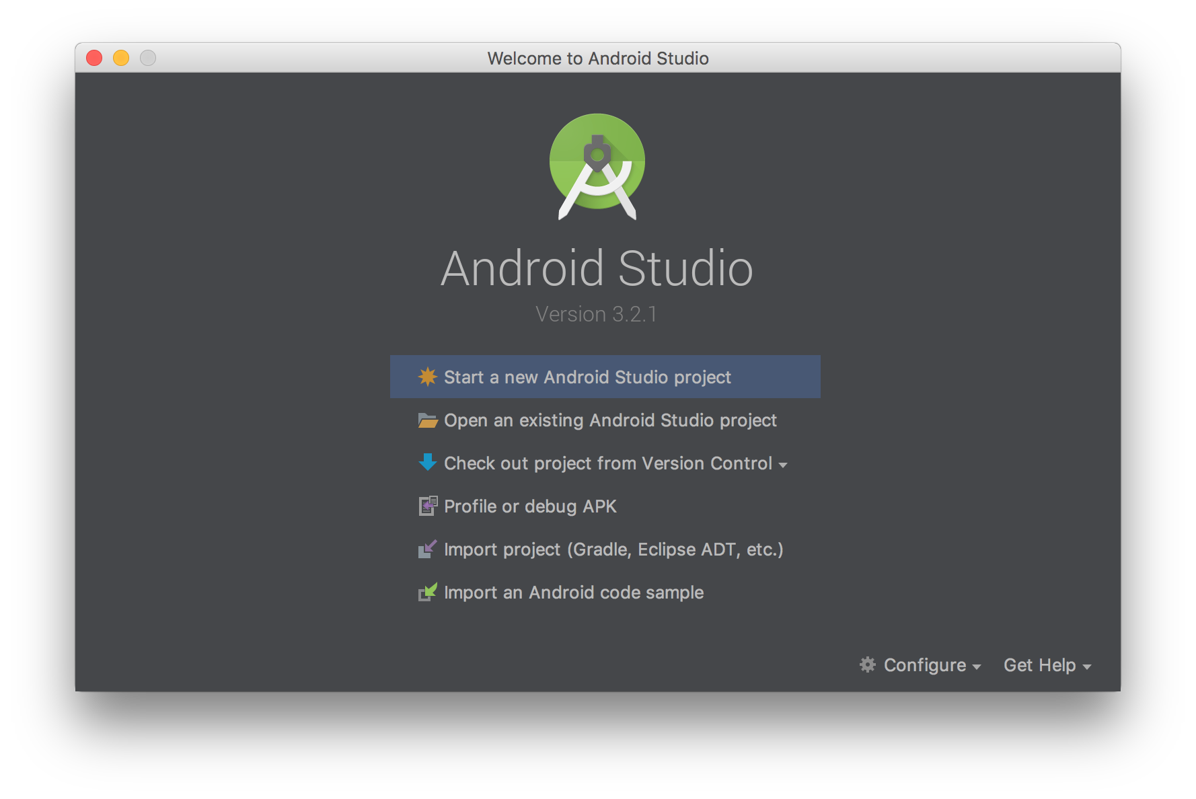Close the Welcome window with red button
Screen dimensions: 1196x799
[x=94, y=58]
